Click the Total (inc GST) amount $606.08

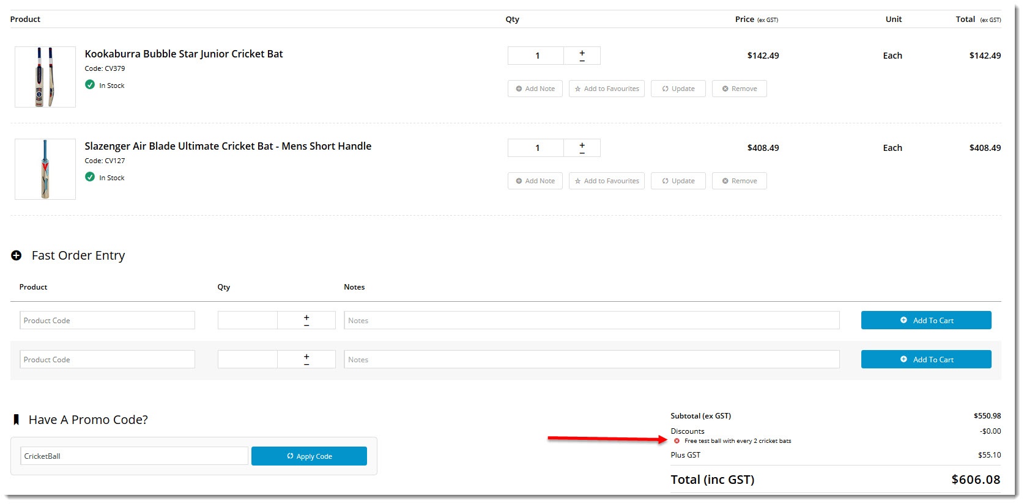pos(976,480)
